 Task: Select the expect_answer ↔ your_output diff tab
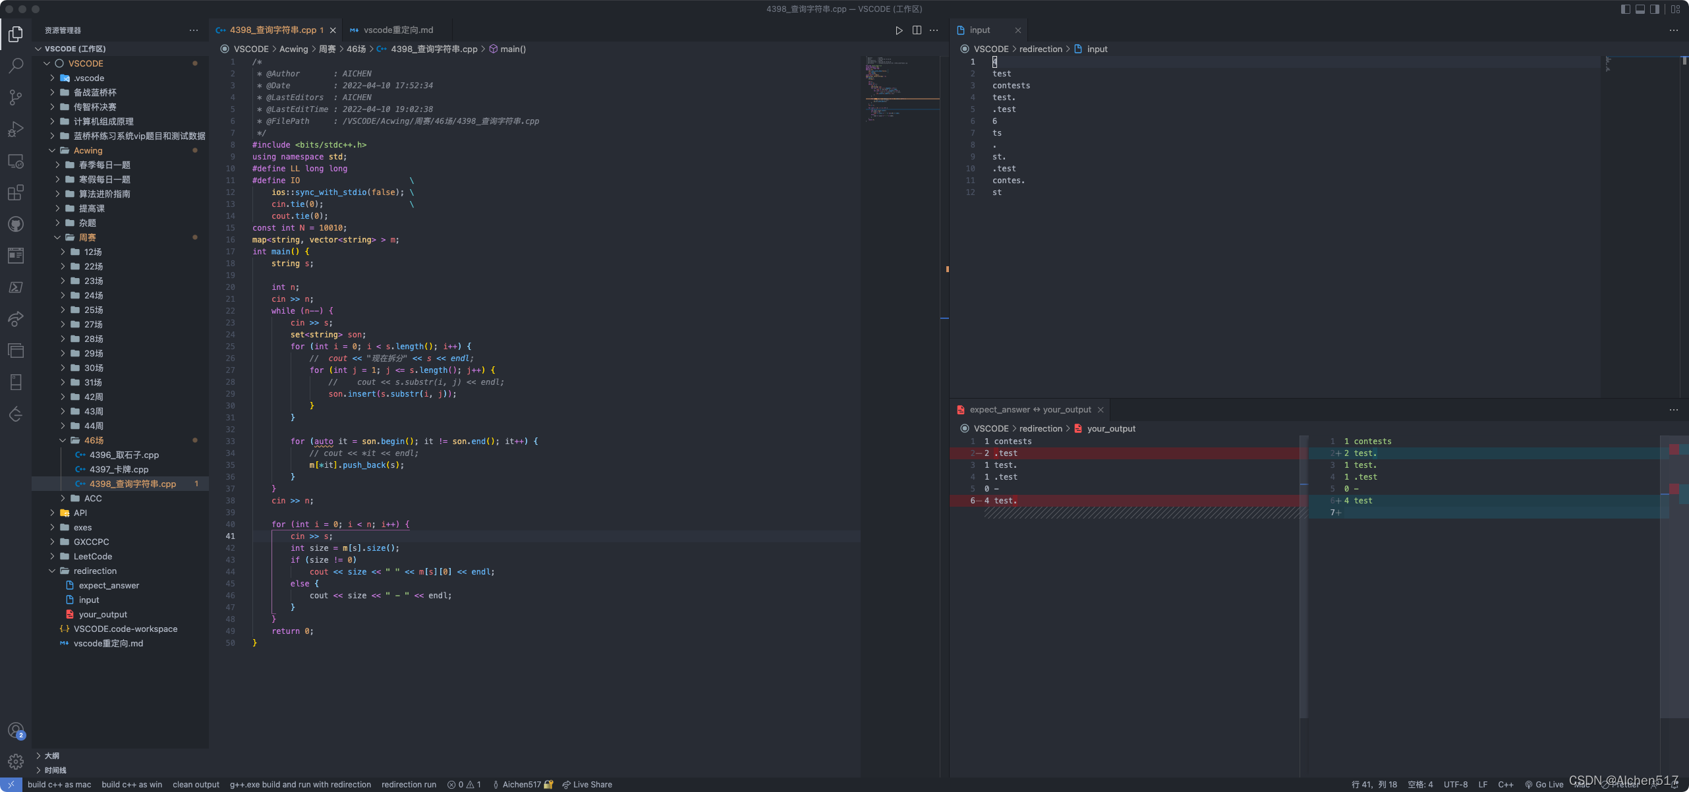(x=1030, y=410)
